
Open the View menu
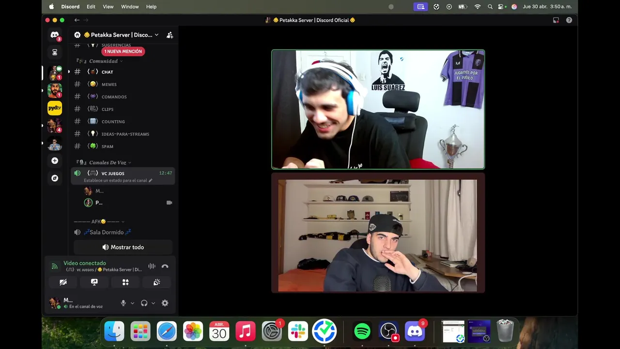[x=108, y=7]
